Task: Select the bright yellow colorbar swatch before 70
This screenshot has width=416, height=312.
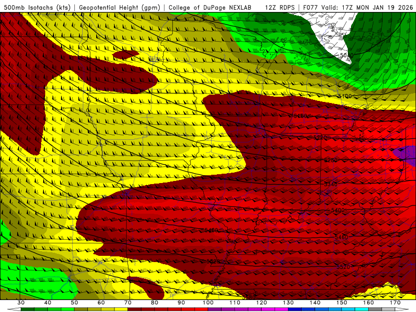Action: tap(121, 309)
